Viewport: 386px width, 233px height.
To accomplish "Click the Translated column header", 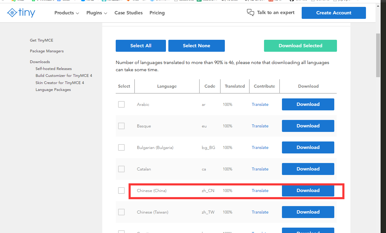I will (235, 86).
